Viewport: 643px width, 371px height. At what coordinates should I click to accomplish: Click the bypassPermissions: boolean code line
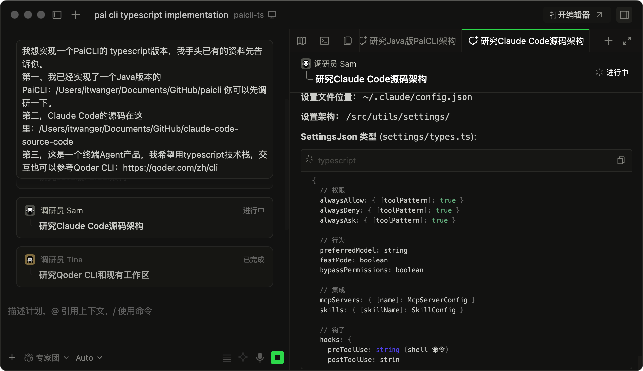coord(372,270)
